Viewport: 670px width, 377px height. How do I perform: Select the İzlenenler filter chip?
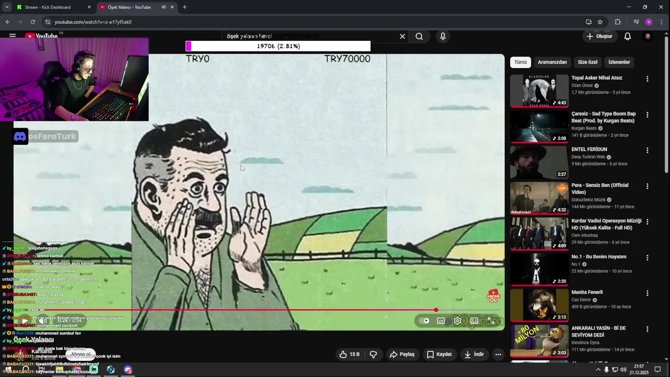(619, 62)
